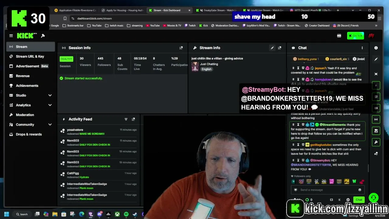Click the CattPigg Hydrate redemption entry
This screenshot has height=219, width=389.
click(99, 175)
